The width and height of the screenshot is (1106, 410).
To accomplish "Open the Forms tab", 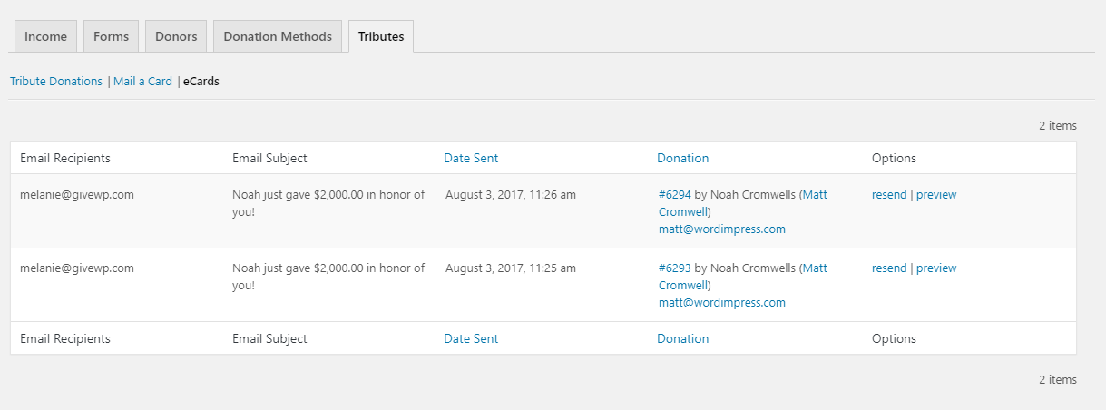I will click(111, 37).
